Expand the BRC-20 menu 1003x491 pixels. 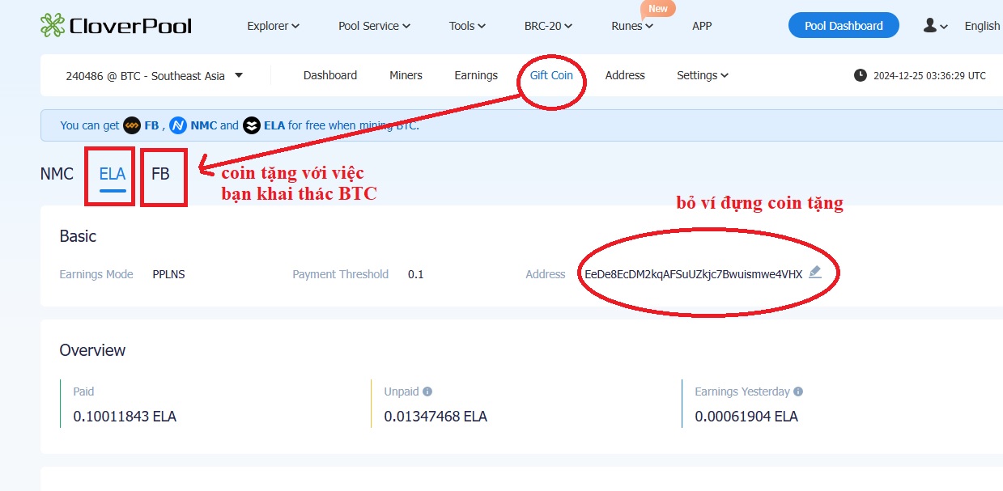(x=548, y=26)
